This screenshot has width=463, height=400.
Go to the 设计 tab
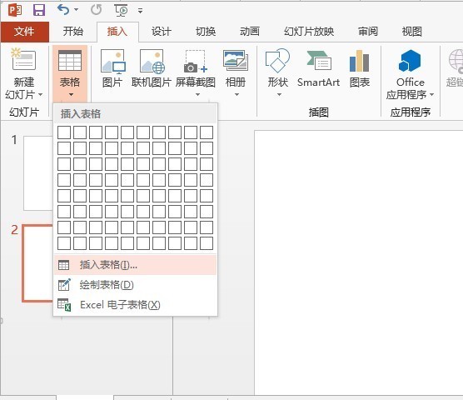coord(162,32)
